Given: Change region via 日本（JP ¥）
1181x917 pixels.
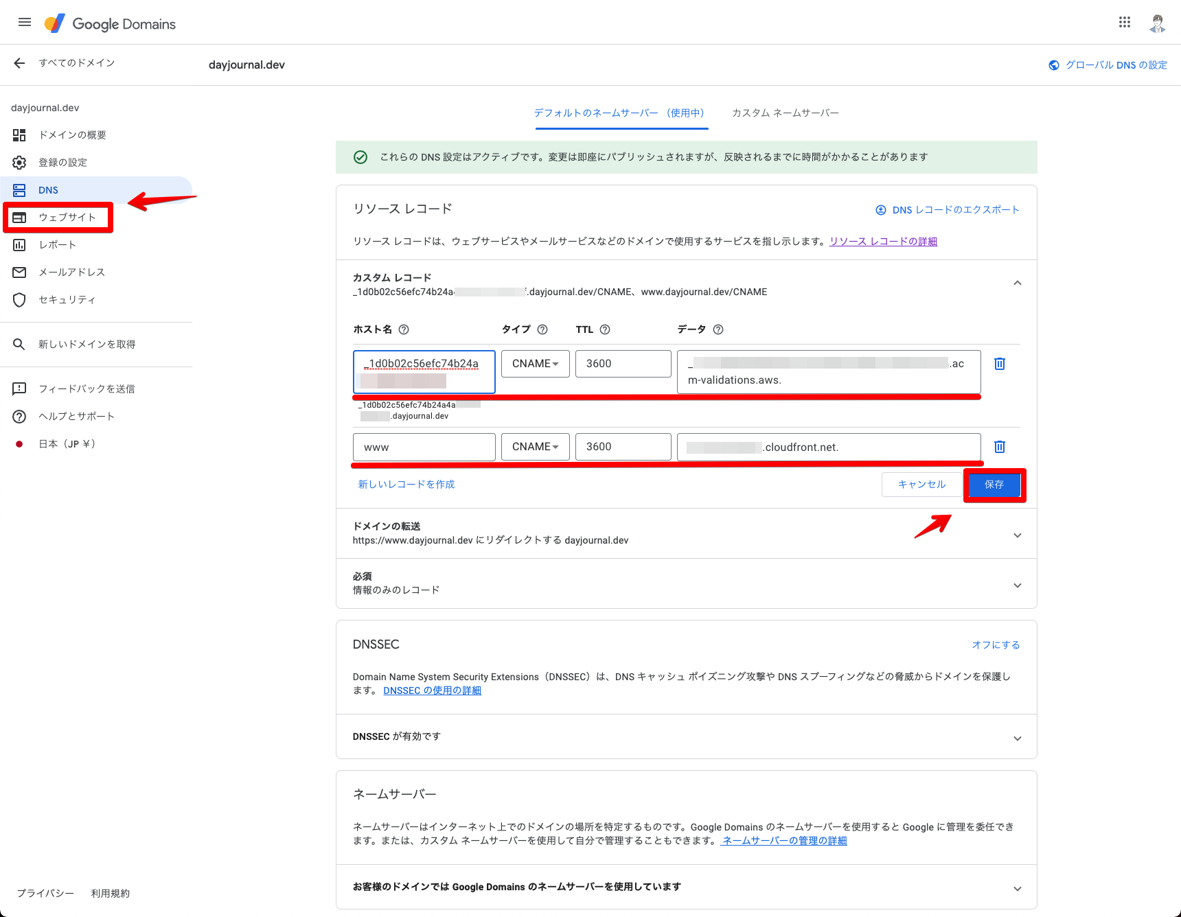Looking at the screenshot, I should 96,444.
